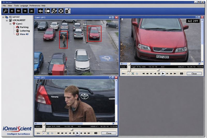
Task: Play the pedestrian clip
Action: tap(77, 133)
